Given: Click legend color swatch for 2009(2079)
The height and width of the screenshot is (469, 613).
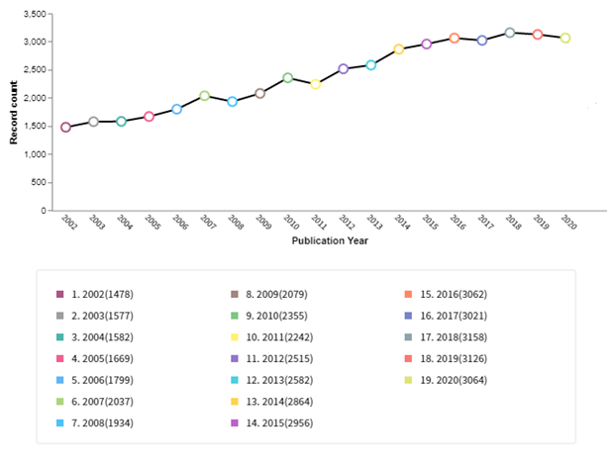Looking at the screenshot, I should (234, 294).
